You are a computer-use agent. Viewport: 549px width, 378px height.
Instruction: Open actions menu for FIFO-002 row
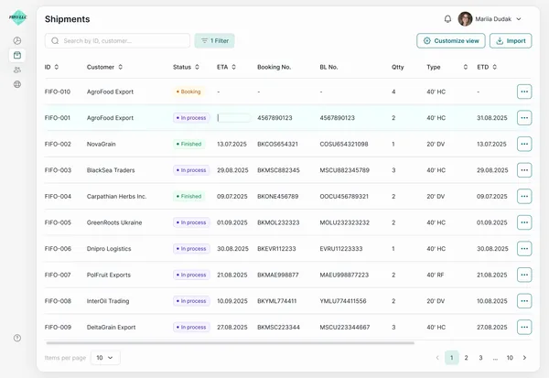[524, 144]
